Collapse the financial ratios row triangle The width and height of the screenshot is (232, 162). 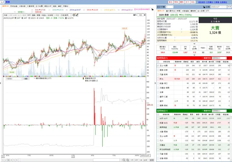tap(194, 55)
